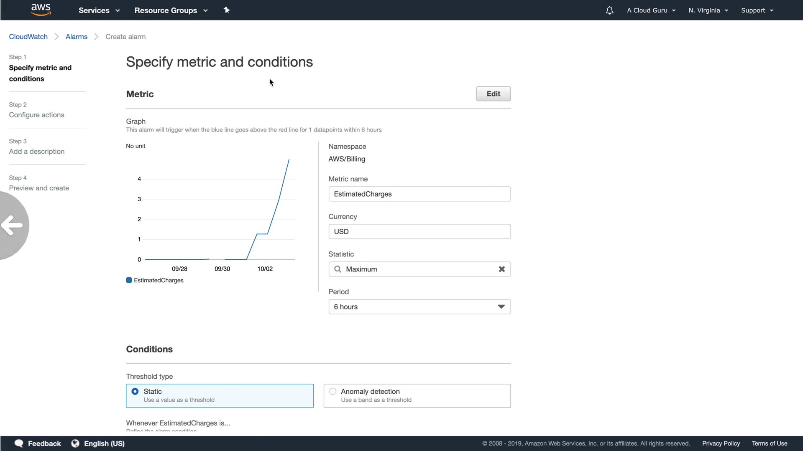Screen dimensions: 803x451
Task: Expand the Resource Groups menu
Action: click(171, 10)
